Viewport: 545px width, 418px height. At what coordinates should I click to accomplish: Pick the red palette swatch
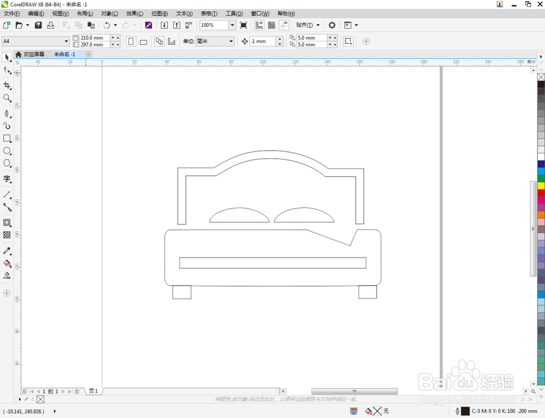[x=541, y=193]
